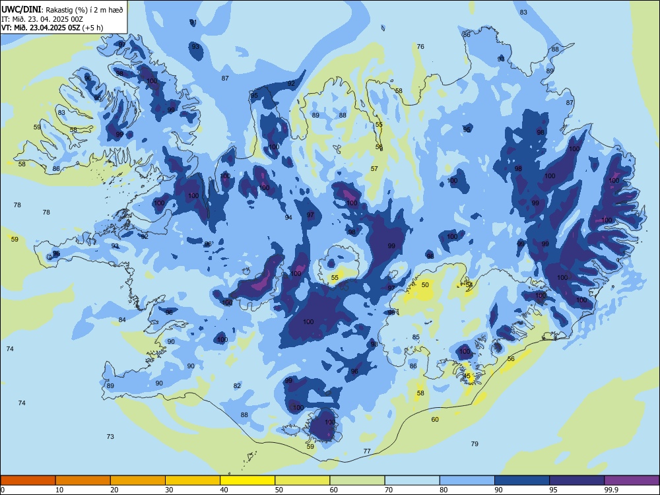Click the amber 20–30 legend swatch
The image size is (660, 495).
point(138,480)
